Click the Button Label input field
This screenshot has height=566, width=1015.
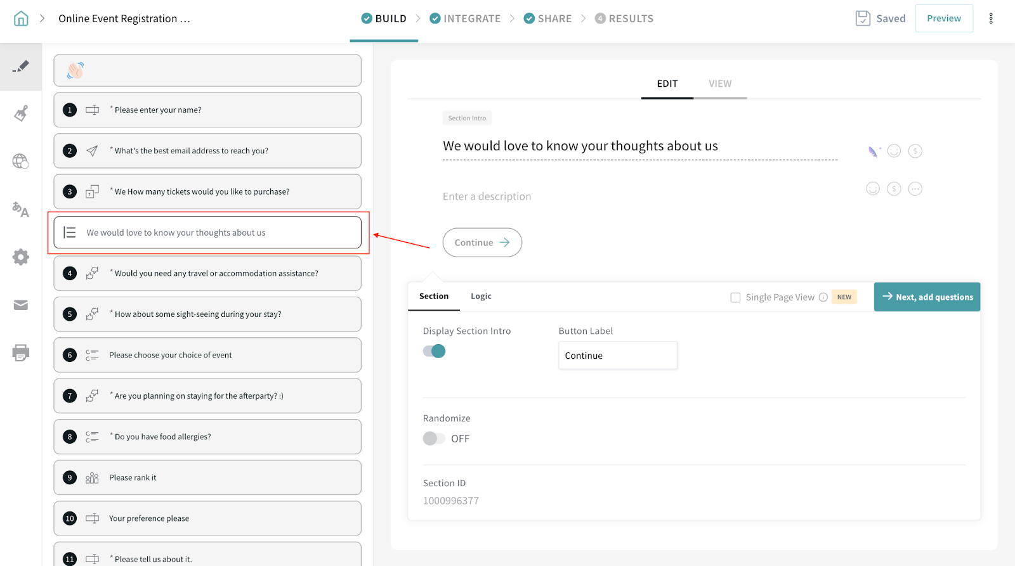pos(617,356)
